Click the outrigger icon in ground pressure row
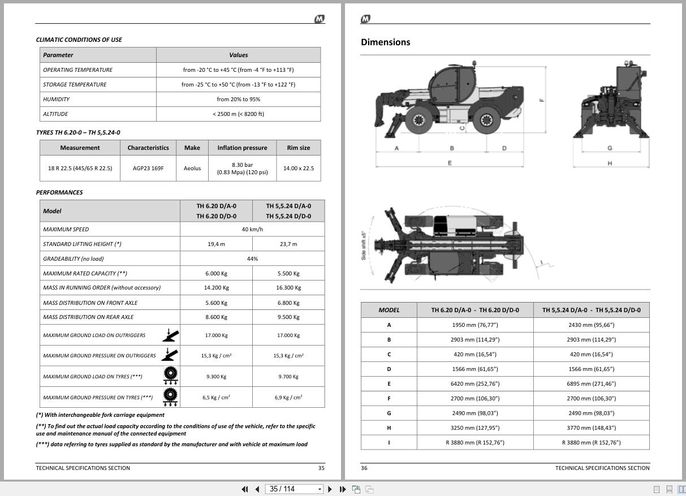Viewport: 686px width, 496px height. (170, 355)
